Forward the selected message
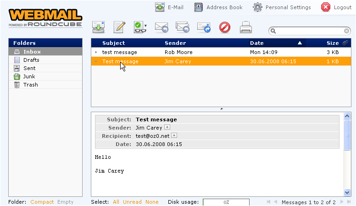Image resolution: width=356 pixels, height=206 pixels. tap(204, 28)
